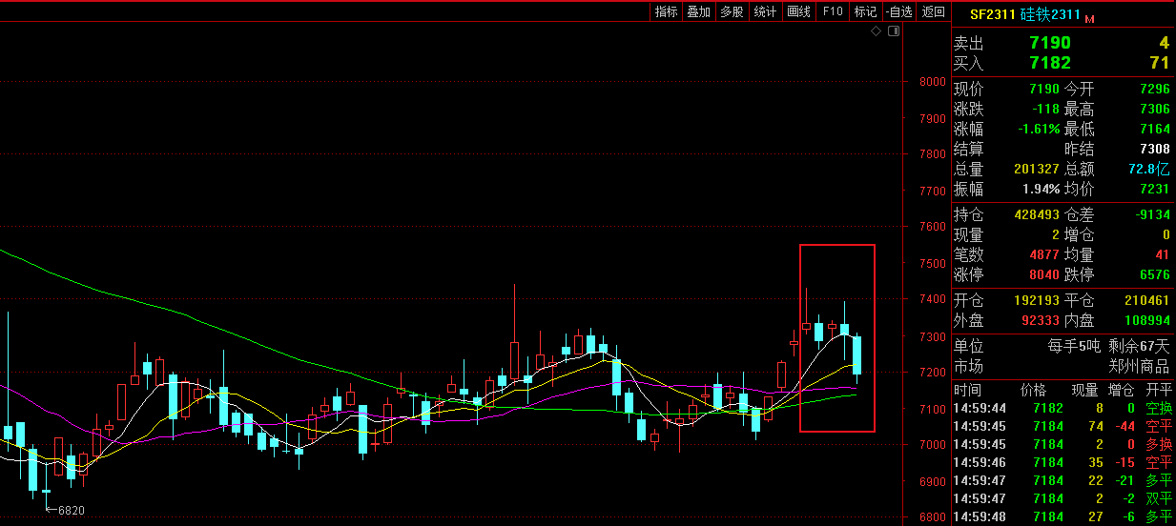Image resolution: width=1176 pixels, height=526 pixels.
Task: Open the 统计 statistics tool
Action: 765,11
